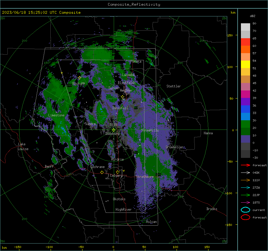Screen dimensions: 268x251
Task: Select the cyan current ellipse icon
Action: 245,210
